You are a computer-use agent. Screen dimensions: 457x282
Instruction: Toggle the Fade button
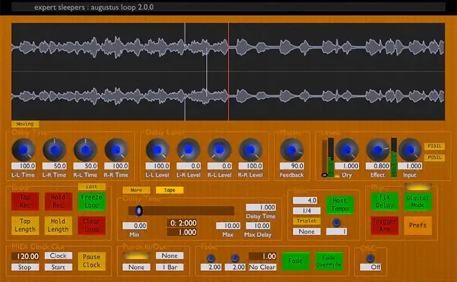(x=296, y=261)
